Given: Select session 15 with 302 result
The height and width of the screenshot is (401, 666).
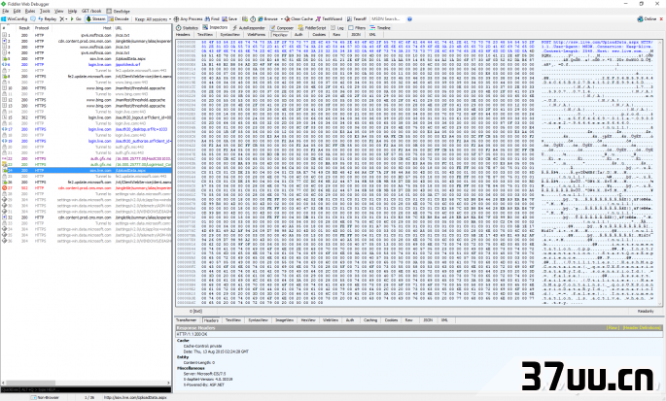Looking at the screenshot, I should coord(87,117).
